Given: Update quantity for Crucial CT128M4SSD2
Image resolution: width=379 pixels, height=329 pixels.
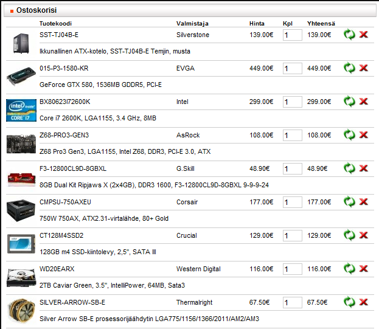Looking at the screenshot, I should 349,235.
